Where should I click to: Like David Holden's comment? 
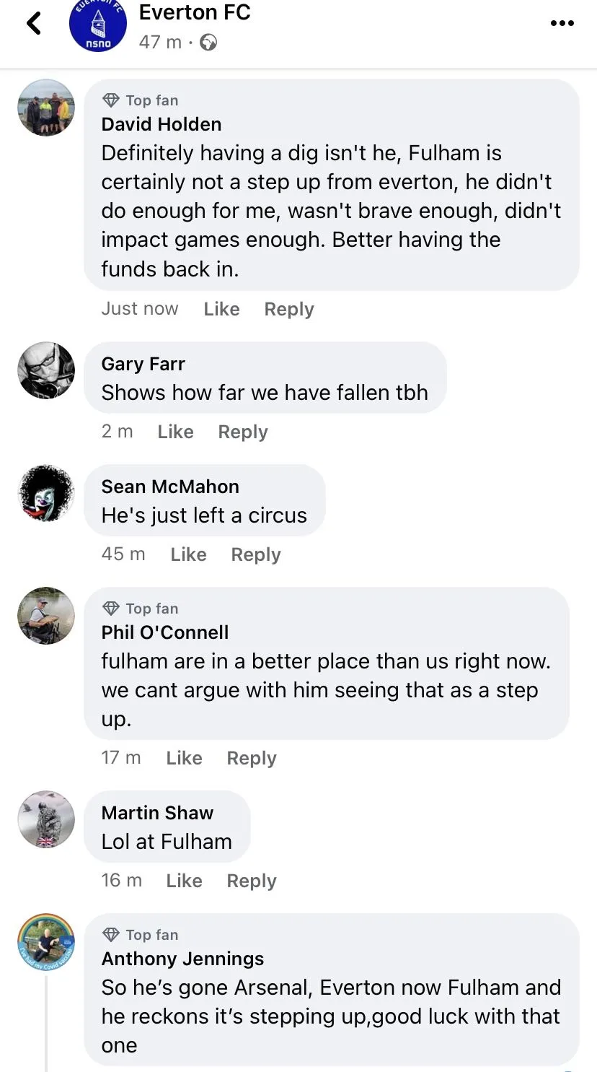pyautogui.click(x=221, y=309)
